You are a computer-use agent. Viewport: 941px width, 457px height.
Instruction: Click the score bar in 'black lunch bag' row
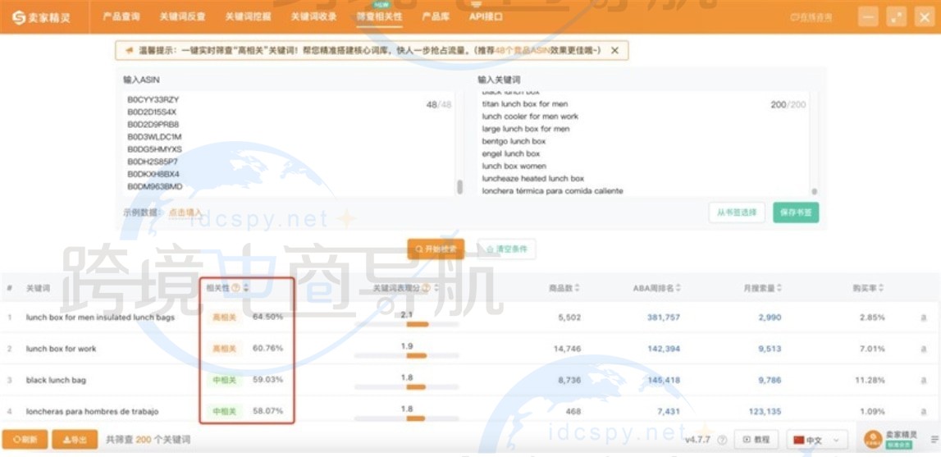[x=406, y=386]
